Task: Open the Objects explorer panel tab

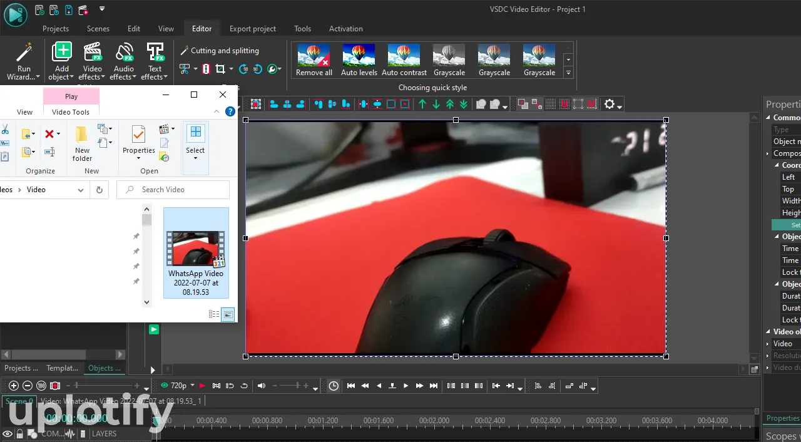Action: (x=105, y=368)
